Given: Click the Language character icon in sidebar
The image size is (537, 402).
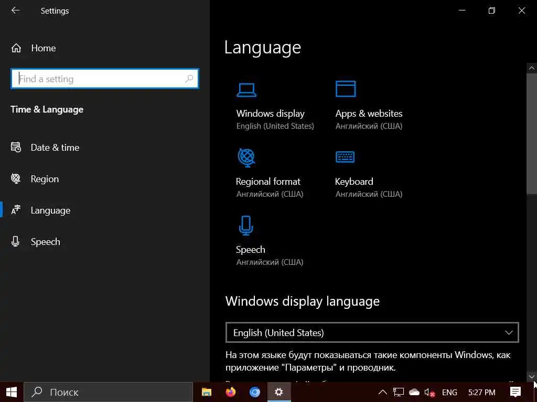Looking at the screenshot, I should point(16,210).
